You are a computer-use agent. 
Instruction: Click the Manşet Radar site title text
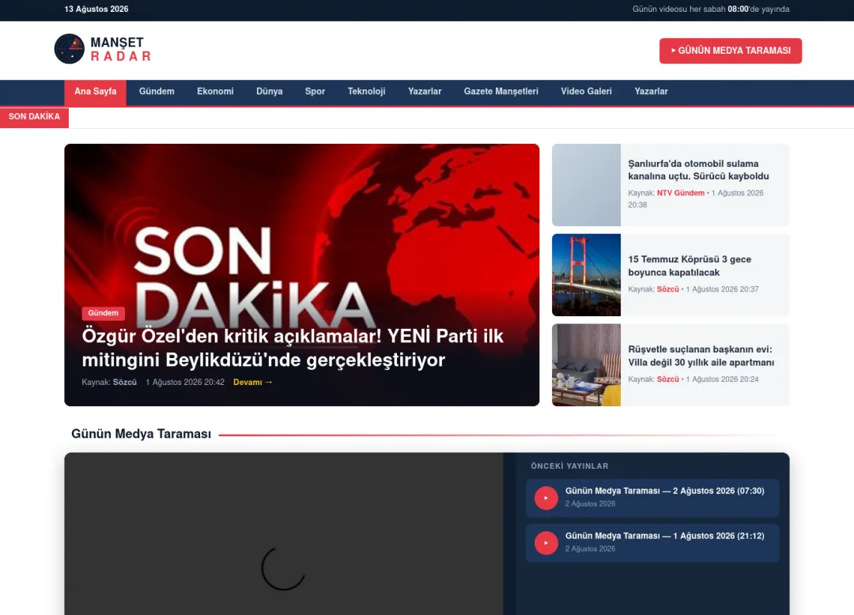click(x=120, y=49)
